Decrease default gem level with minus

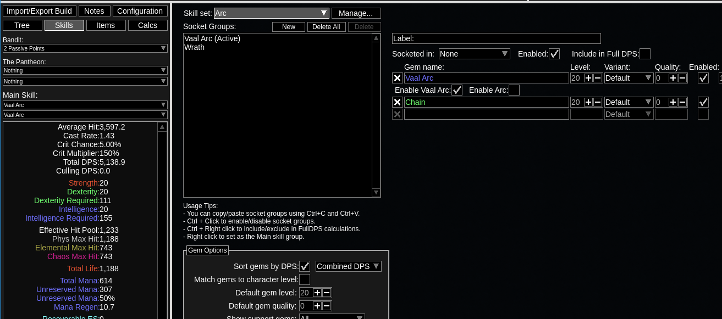click(327, 293)
